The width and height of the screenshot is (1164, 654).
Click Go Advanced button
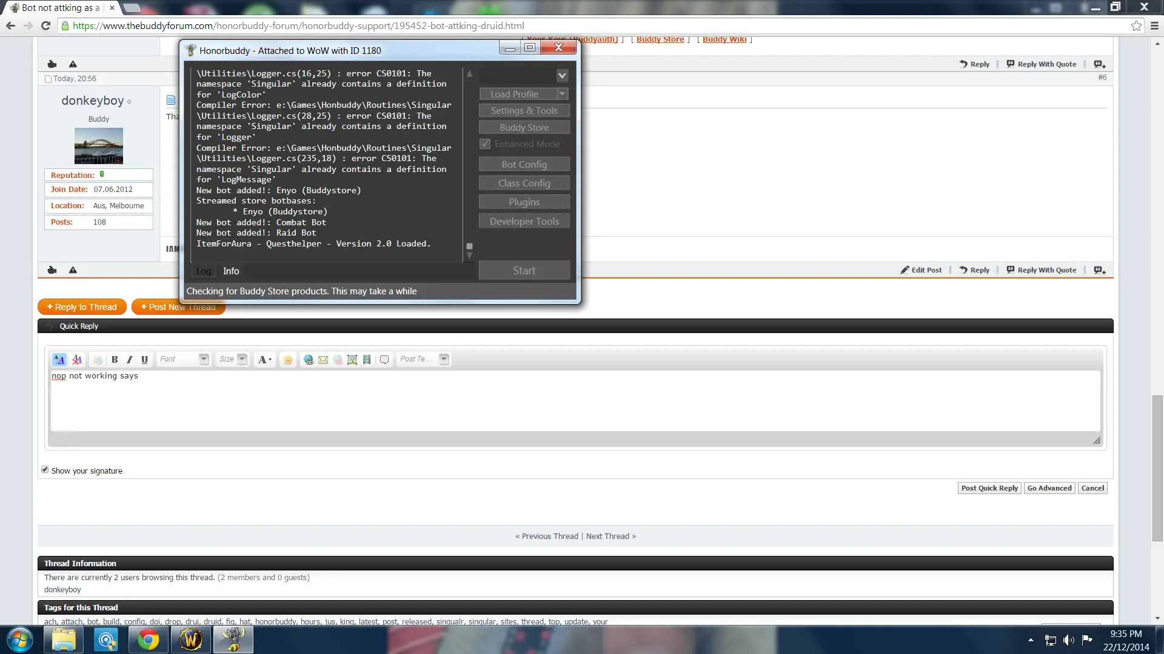(1049, 488)
